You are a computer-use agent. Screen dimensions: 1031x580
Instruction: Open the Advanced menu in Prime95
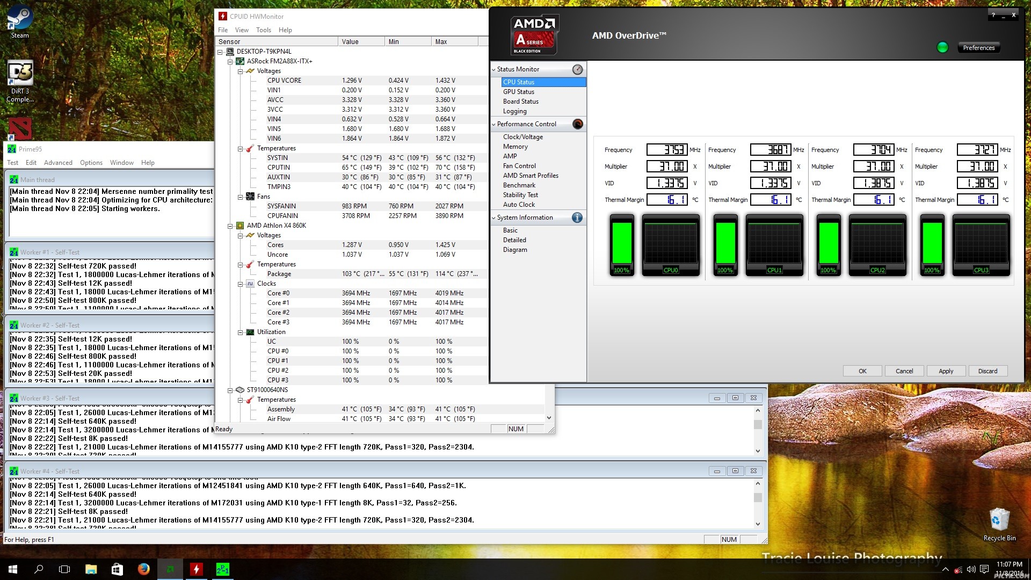tap(58, 163)
